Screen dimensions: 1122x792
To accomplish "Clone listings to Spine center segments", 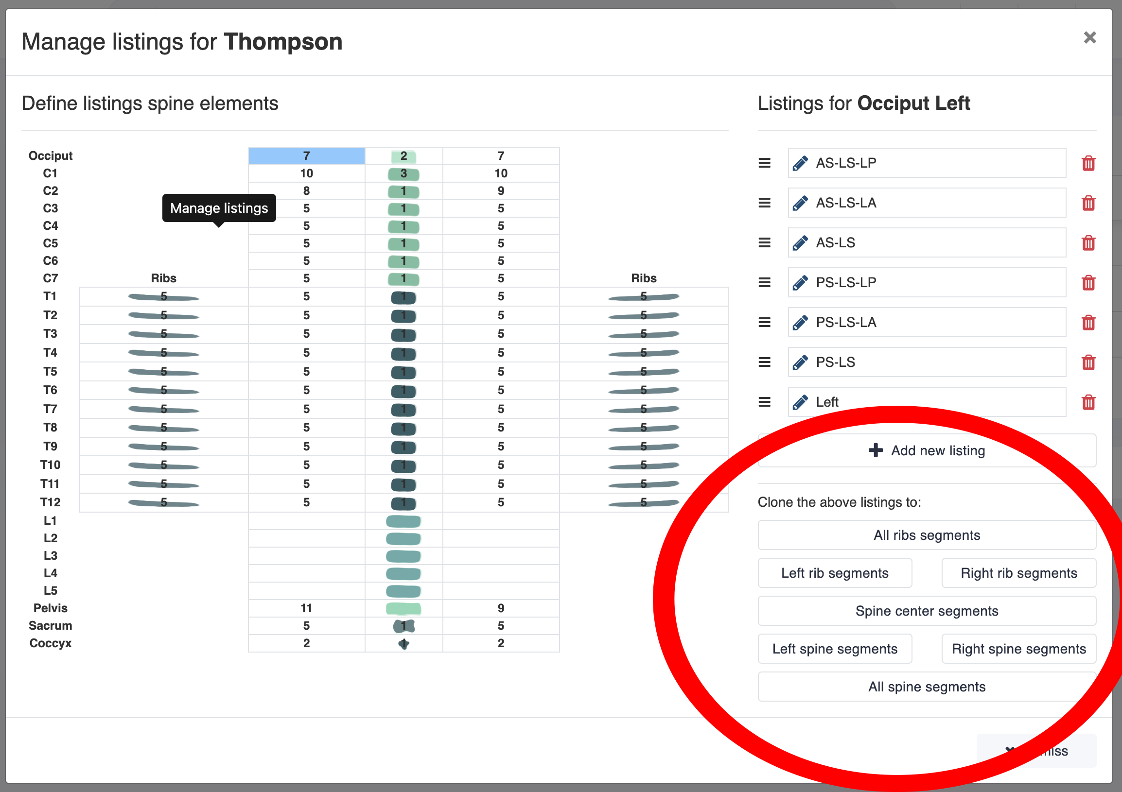I will [x=927, y=611].
